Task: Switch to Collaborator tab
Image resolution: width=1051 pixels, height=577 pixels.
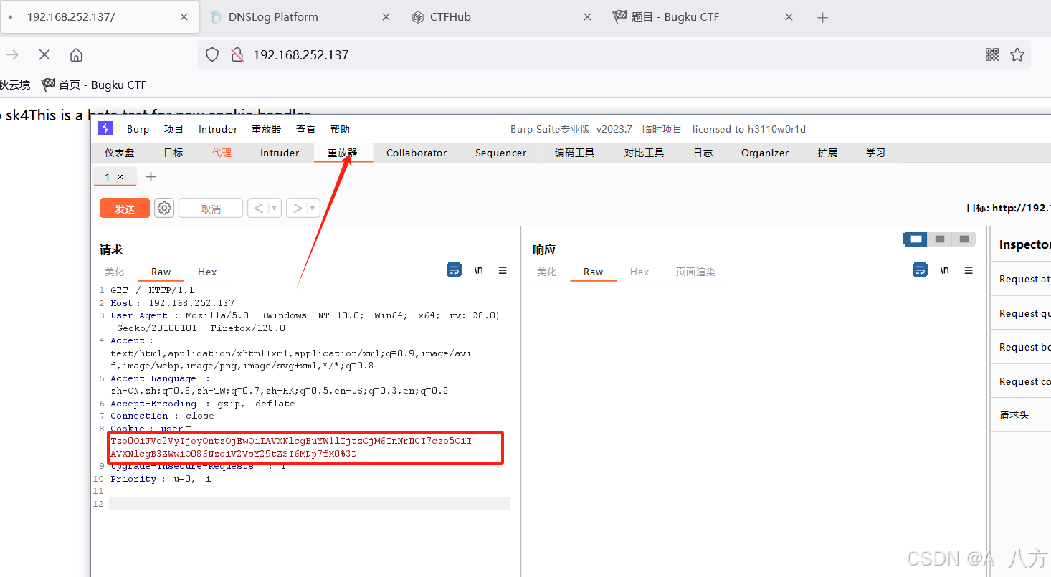Action: (417, 153)
